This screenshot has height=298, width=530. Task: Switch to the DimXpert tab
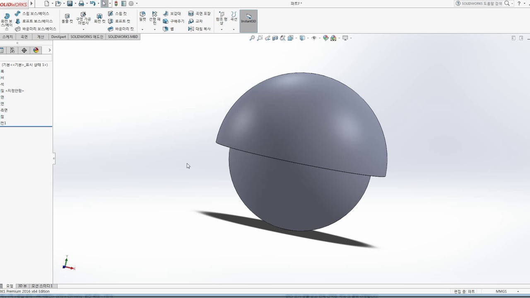point(58,37)
